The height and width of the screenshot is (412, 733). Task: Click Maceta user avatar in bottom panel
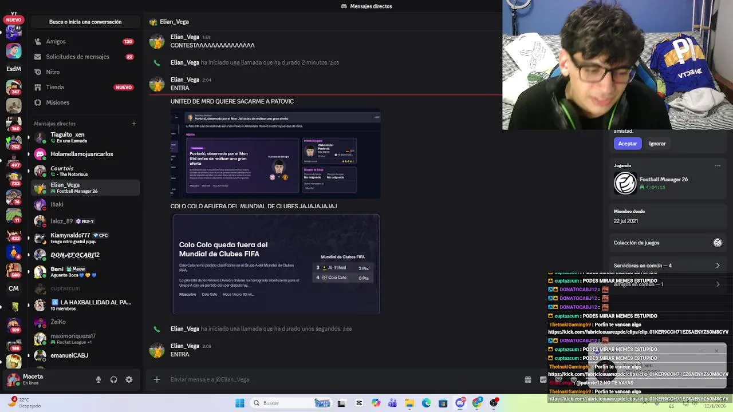[13, 379]
